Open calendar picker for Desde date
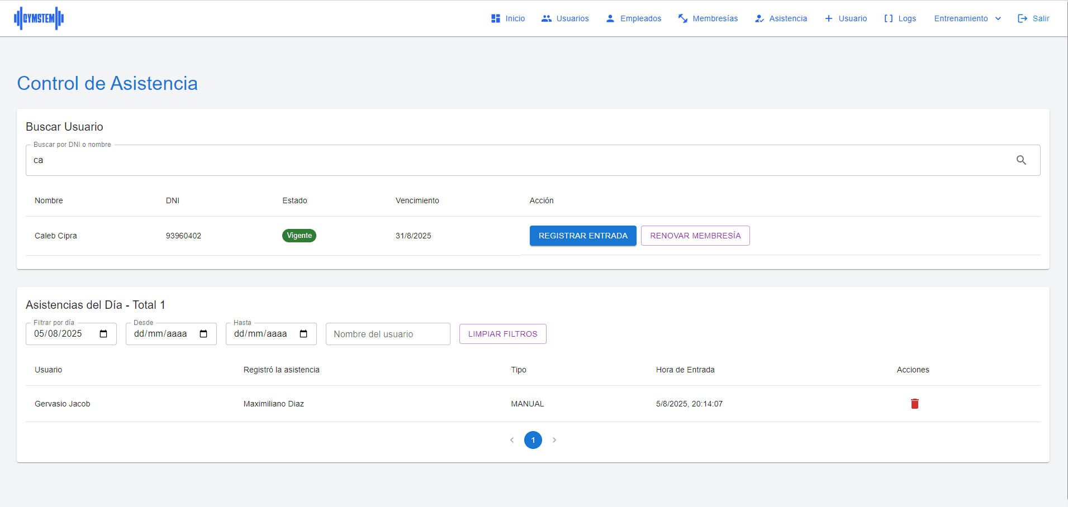The height and width of the screenshot is (507, 1068). point(203,334)
